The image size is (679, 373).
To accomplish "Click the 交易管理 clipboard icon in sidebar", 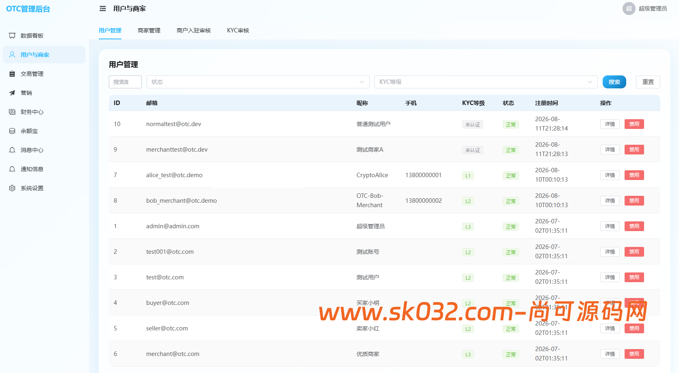I will pos(12,74).
